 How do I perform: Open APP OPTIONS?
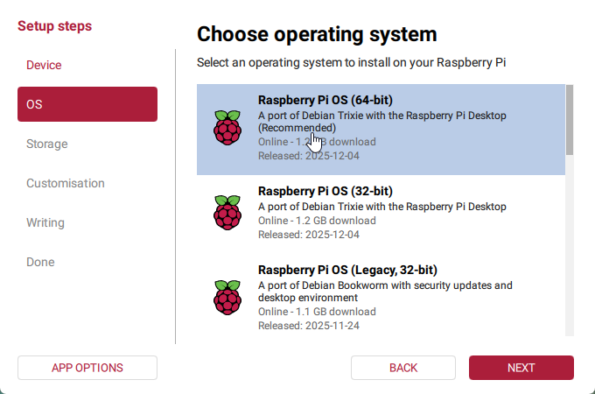click(x=87, y=368)
